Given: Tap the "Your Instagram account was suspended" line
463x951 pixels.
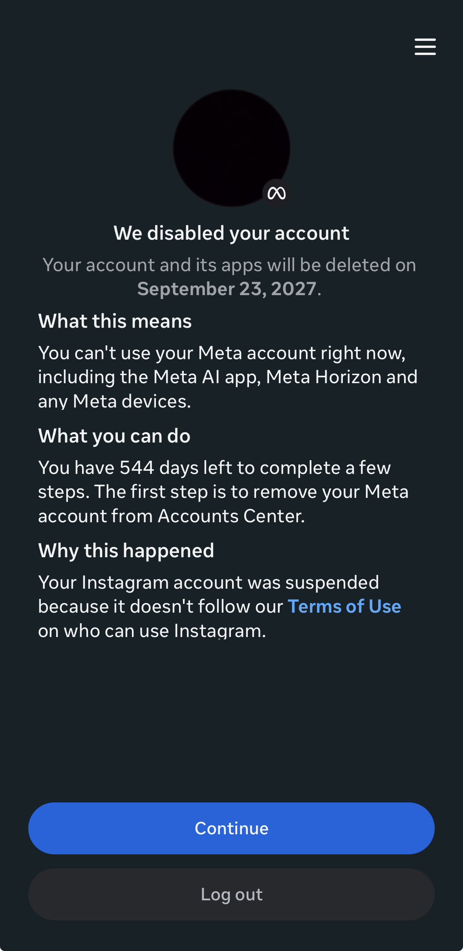Looking at the screenshot, I should click(209, 582).
